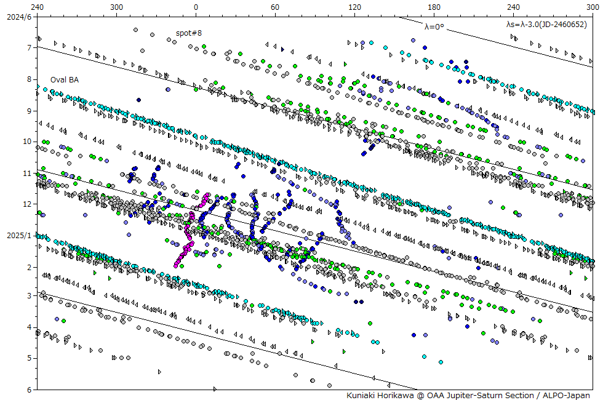
Task: Click the "spot#8" annotation text
Action: (x=189, y=33)
